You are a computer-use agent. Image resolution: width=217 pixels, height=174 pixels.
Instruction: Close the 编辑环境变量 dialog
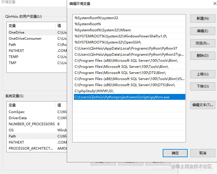click(215, 3)
